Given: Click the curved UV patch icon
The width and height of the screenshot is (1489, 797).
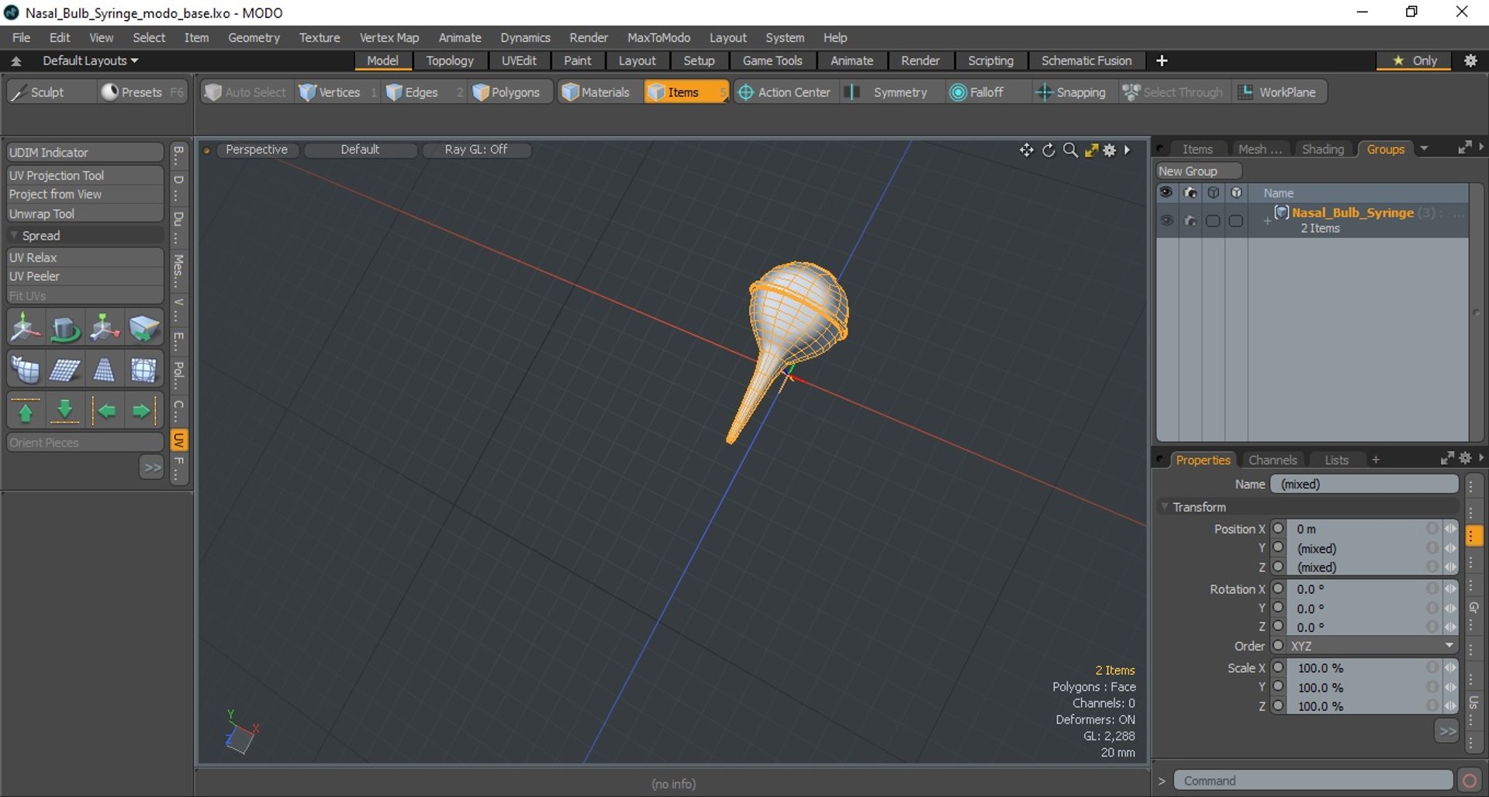Looking at the screenshot, I should pos(26,370).
